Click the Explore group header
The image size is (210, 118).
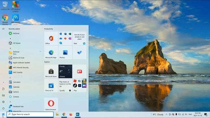click(47, 62)
